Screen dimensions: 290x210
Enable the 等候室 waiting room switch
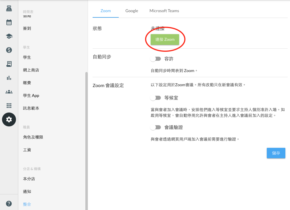(156, 98)
